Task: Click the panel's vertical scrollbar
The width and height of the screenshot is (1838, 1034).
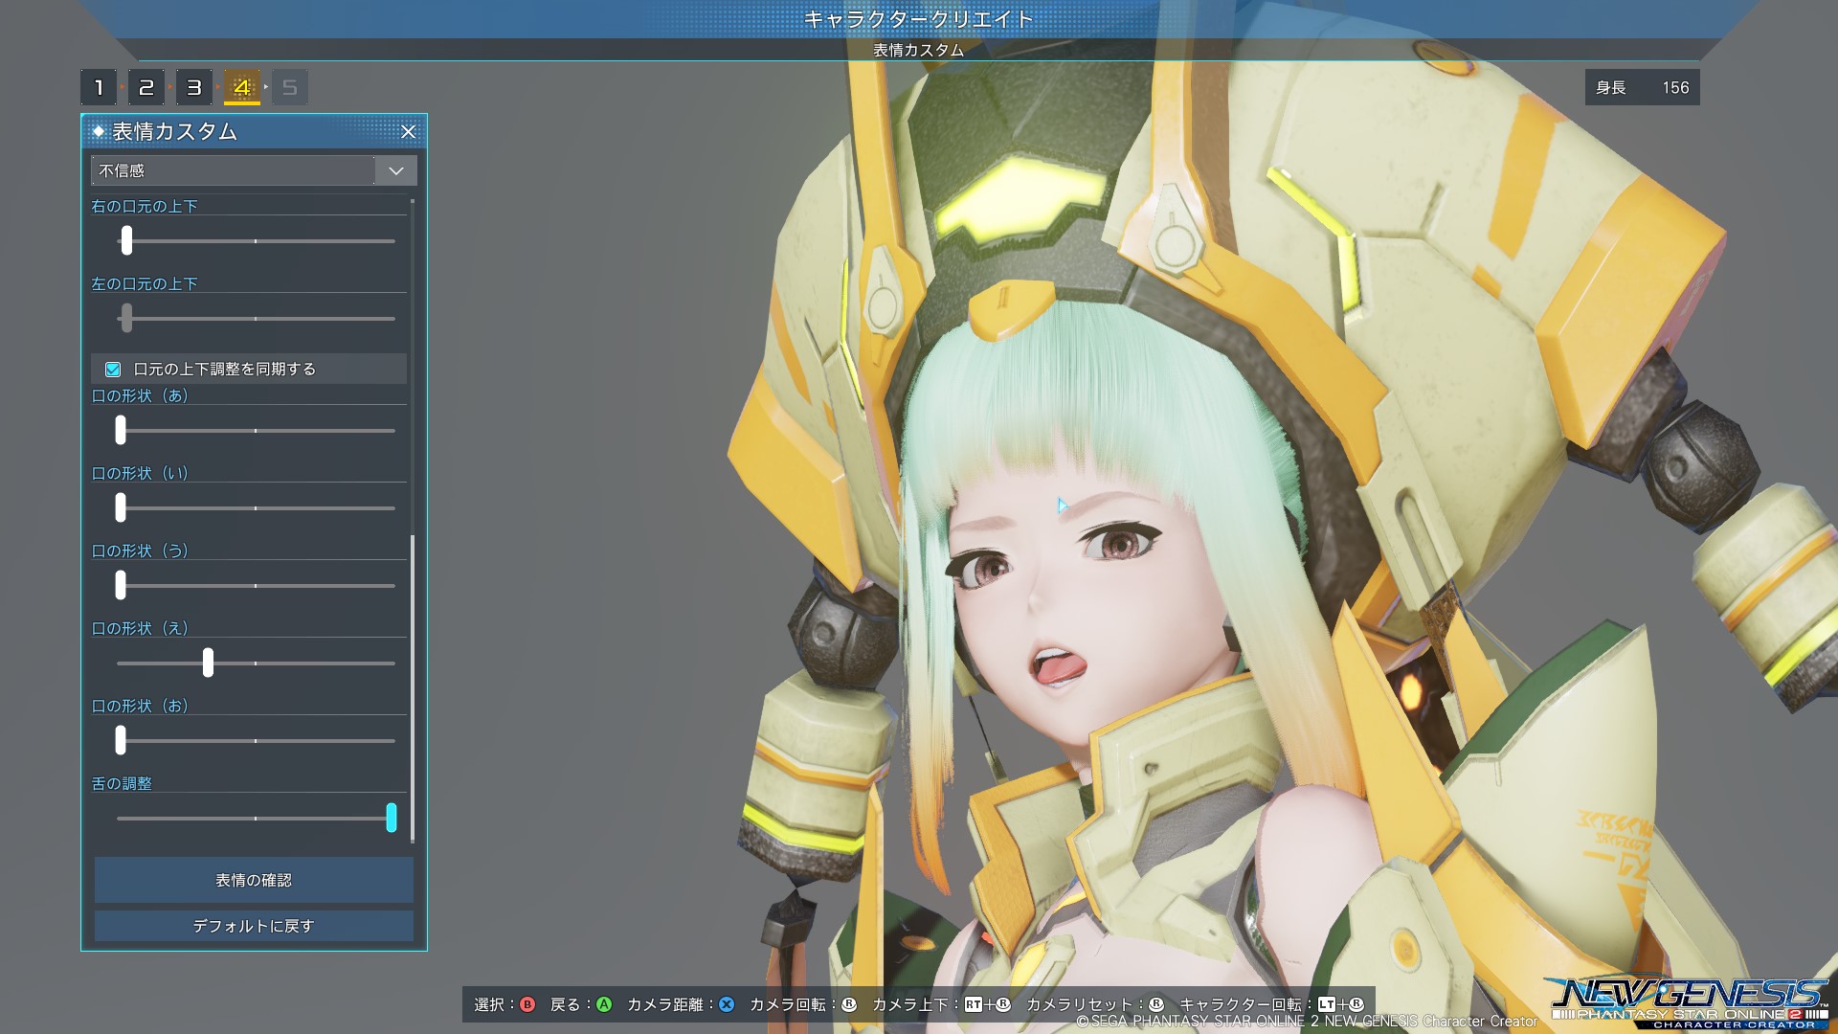Action: [x=413, y=687]
